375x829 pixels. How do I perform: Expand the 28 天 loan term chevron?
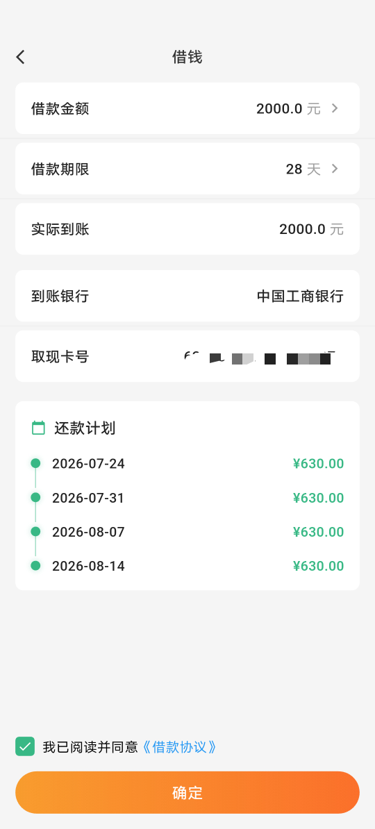pyautogui.click(x=334, y=169)
